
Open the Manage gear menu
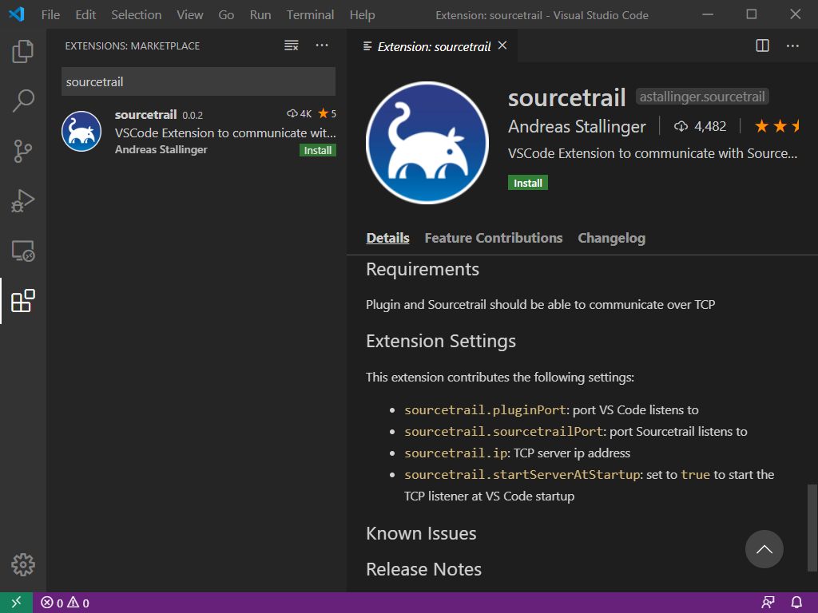pos(23,564)
